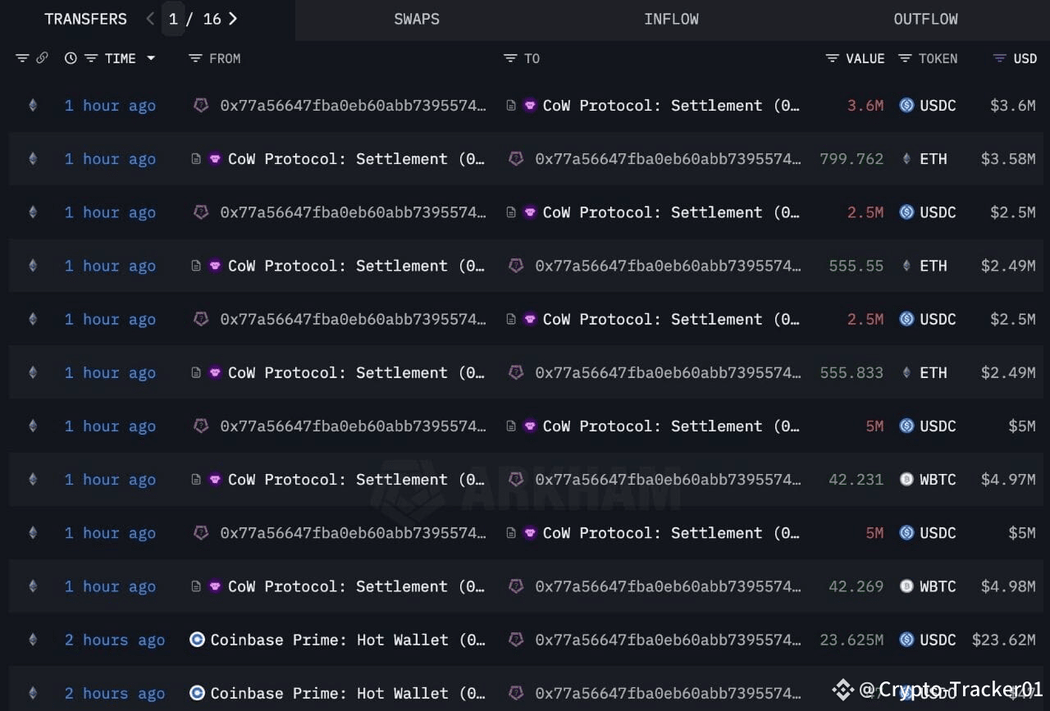Viewport: 1050px width, 711px height.
Task: Click the Ethereum chain icon in the 3.6M USDC row
Action: (33, 105)
